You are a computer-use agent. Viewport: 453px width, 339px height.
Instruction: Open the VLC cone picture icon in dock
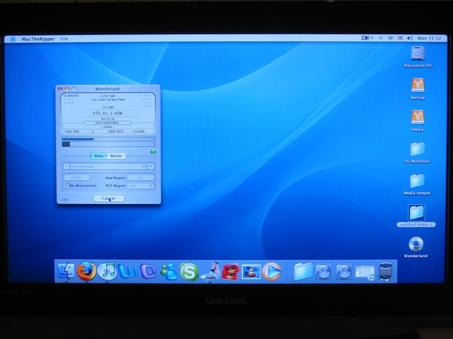[x=251, y=271]
